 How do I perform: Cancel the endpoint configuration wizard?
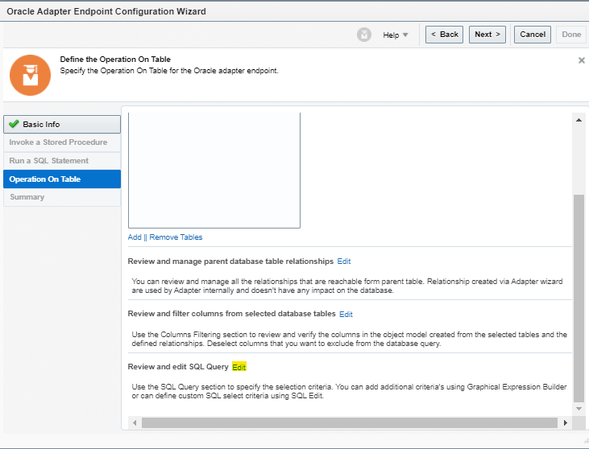533,35
